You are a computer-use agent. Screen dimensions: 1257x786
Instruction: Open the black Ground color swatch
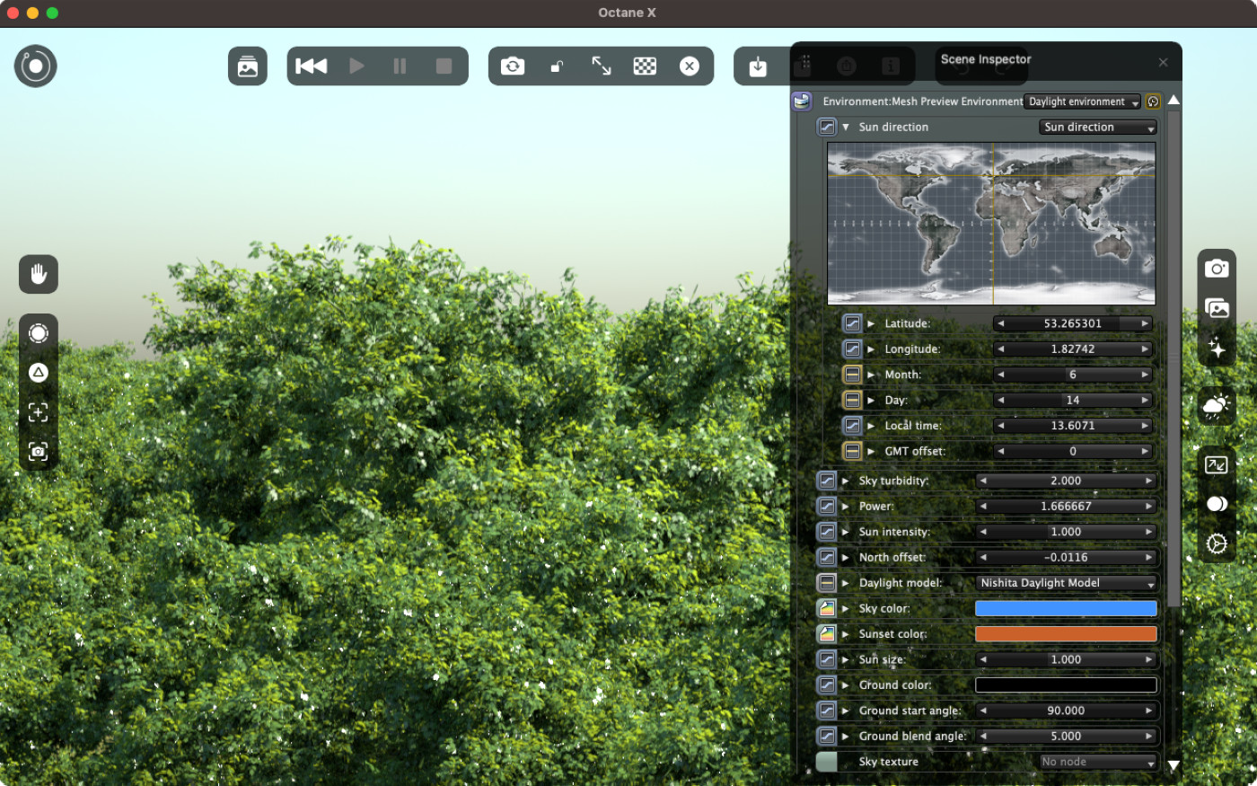pos(1066,685)
